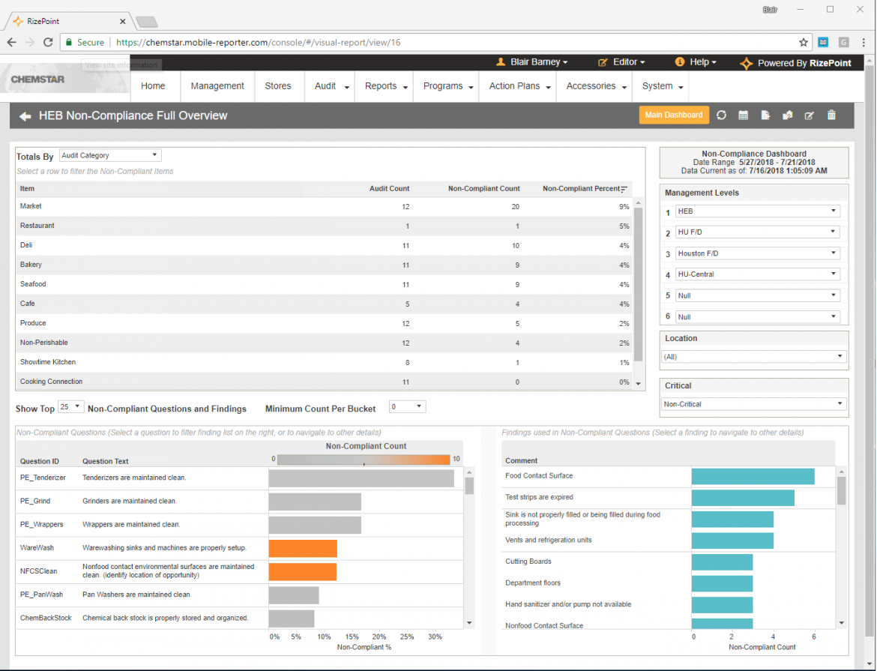
Task: Click the PE_Tenderizer non-compliant bar
Action: pos(361,478)
